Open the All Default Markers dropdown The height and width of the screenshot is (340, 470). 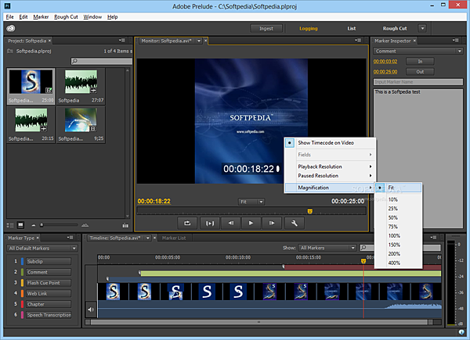(x=42, y=249)
